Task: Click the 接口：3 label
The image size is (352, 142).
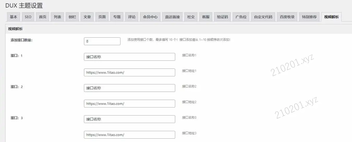Action: 17,118
